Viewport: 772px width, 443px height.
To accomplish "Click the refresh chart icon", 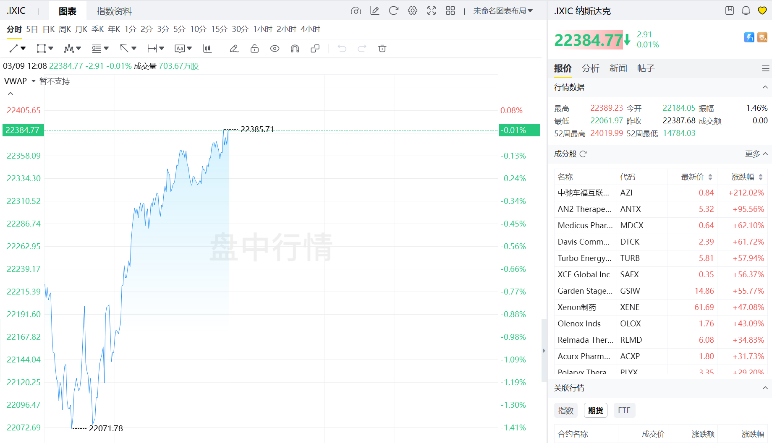I will coord(393,11).
